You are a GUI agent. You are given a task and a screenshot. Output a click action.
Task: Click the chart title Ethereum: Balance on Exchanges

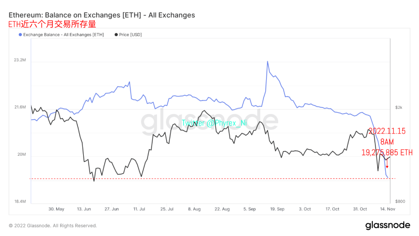coord(102,15)
